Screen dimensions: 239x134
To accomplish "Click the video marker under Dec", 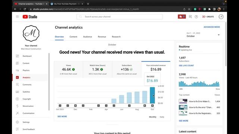I will (75, 106).
